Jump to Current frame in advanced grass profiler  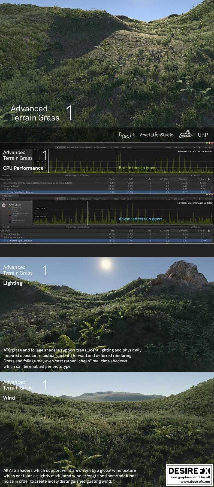pos(209,199)
